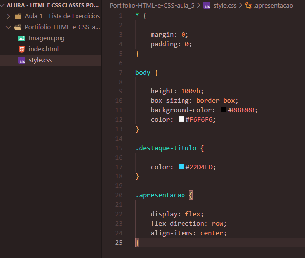This screenshot has height=258, width=305.
Task: Click the display property on line 22
Action: click(164, 214)
